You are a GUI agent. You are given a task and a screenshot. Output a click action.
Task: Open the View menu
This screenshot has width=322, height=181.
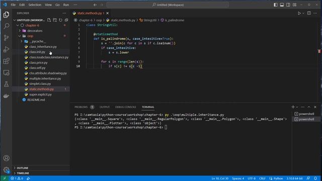(x=48, y=5)
